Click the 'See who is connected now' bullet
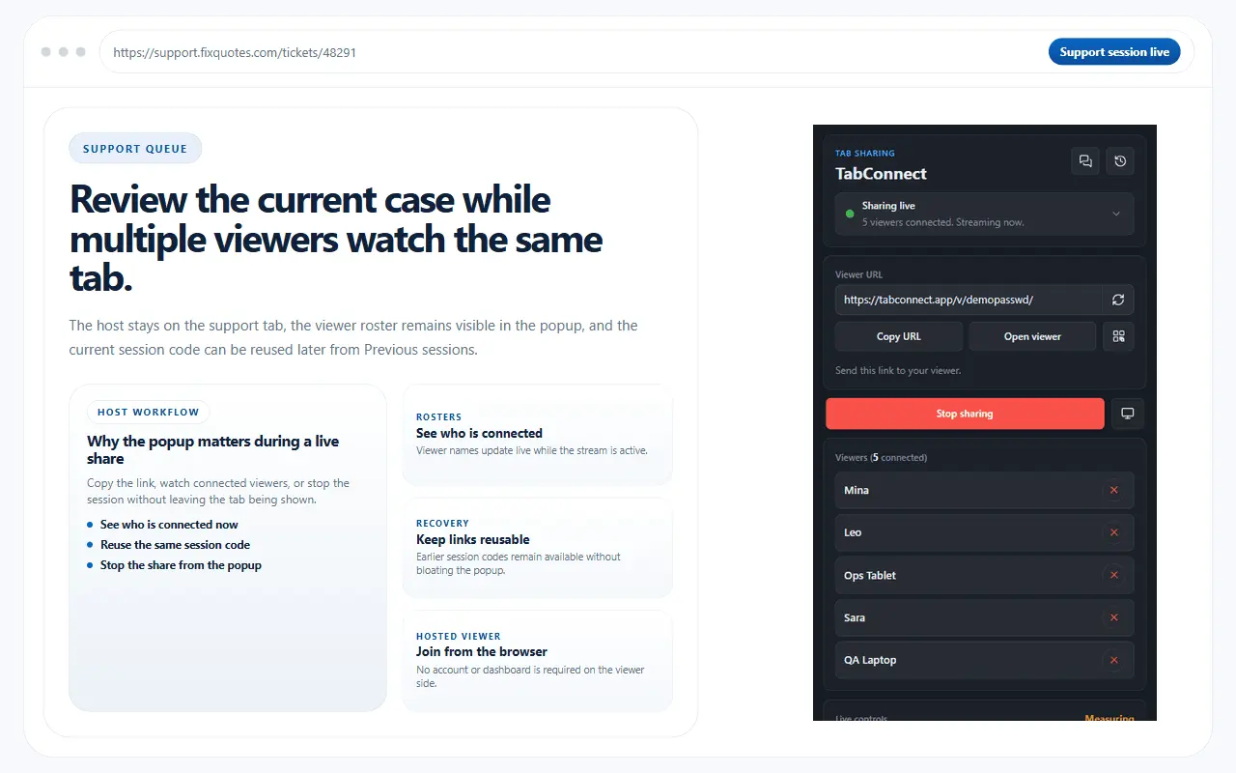 tap(169, 525)
